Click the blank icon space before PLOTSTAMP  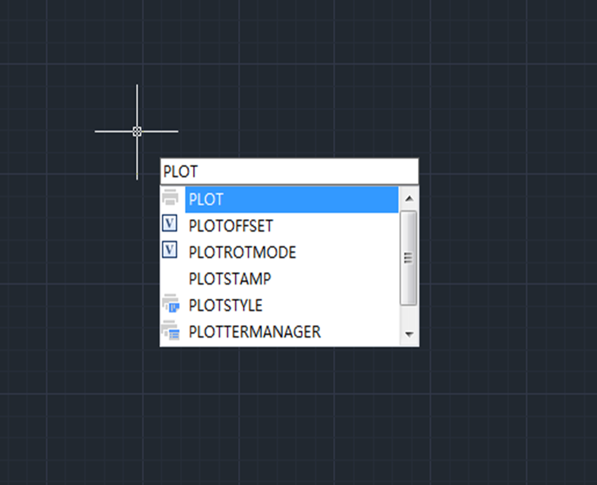(x=170, y=279)
